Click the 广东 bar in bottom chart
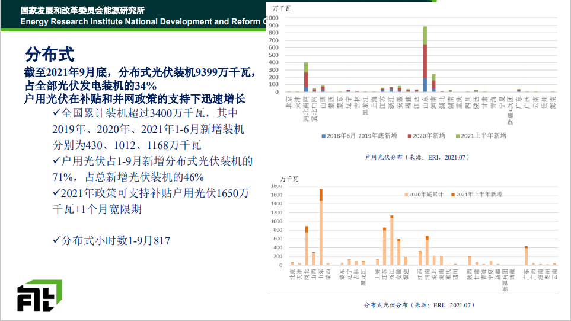571x321 pixels. coord(526,255)
